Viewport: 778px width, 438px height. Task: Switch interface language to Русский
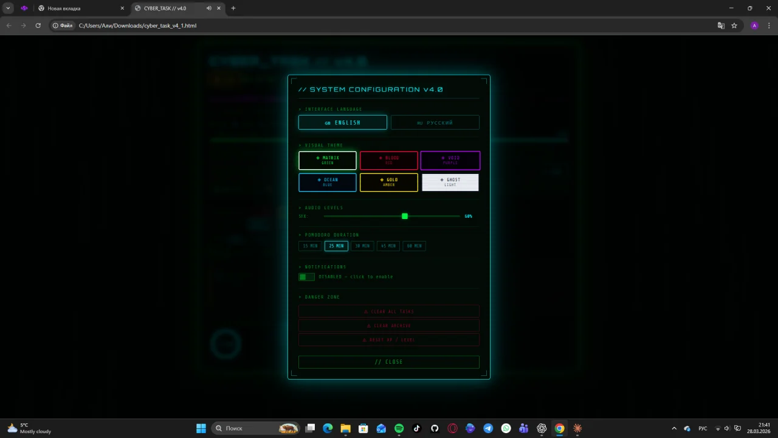pyautogui.click(x=435, y=122)
